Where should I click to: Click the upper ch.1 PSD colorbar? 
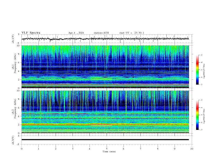pos(197,70)
